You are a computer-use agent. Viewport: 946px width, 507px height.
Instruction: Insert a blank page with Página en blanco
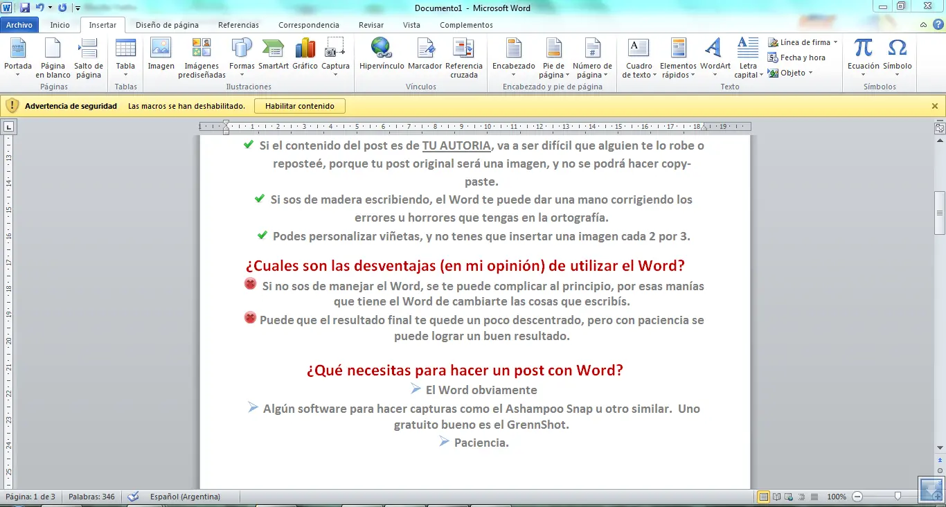53,58
